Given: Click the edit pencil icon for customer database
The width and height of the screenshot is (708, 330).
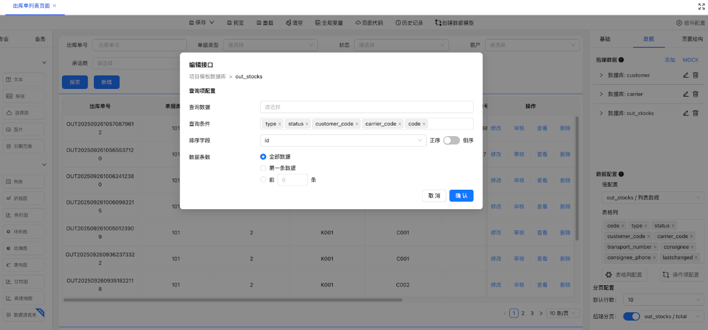Looking at the screenshot, I should point(686,75).
